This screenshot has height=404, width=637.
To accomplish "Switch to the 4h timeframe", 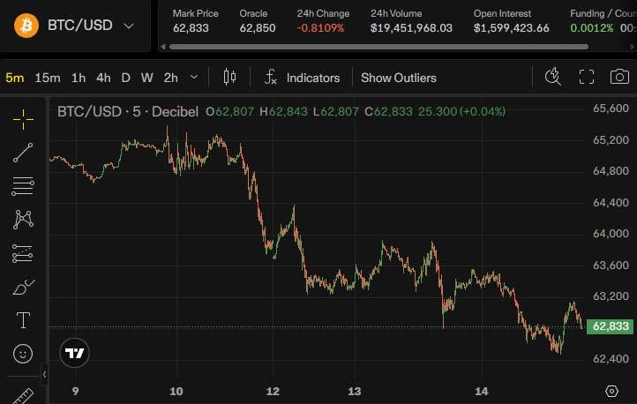I will pos(103,78).
